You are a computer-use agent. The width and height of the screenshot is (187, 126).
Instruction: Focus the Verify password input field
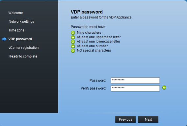(x=135, y=88)
